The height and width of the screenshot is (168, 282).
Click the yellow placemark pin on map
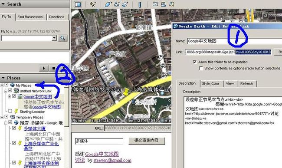pos(126,92)
